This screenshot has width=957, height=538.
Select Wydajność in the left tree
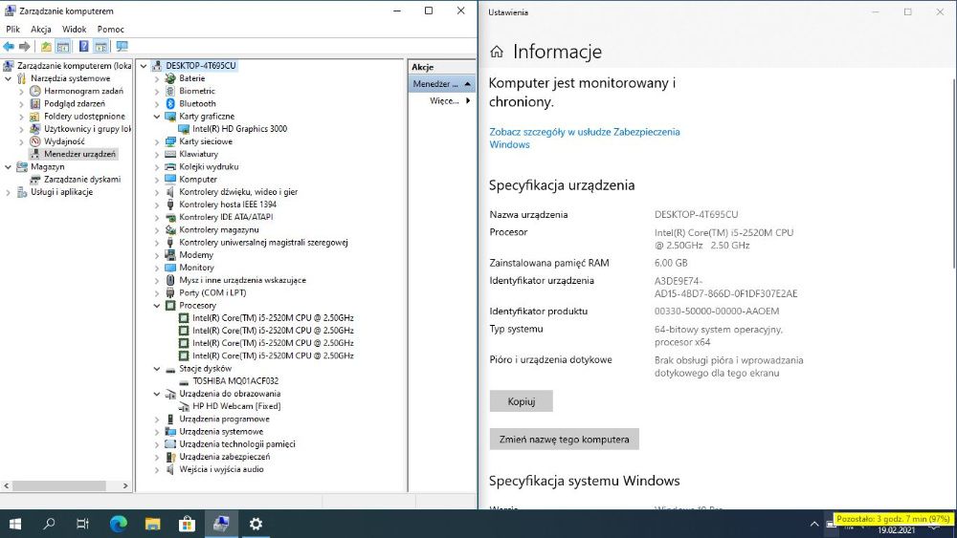[64, 141]
